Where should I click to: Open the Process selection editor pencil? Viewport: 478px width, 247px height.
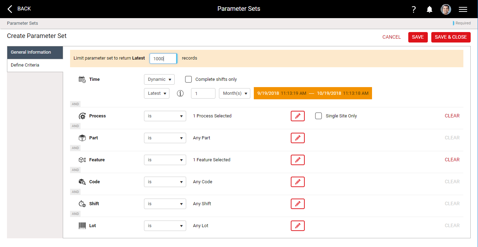[x=297, y=116]
